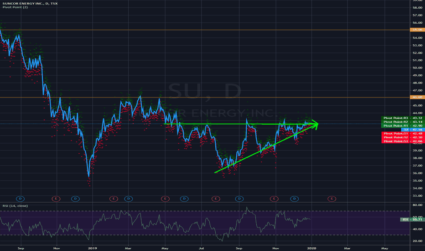The height and width of the screenshot is (251, 425).
Task: Click the 53.00 price axis label
Action: (x=417, y=45)
